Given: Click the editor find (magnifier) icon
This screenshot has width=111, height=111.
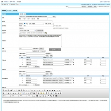Looking at the screenshot, I should [x=49, y=96].
